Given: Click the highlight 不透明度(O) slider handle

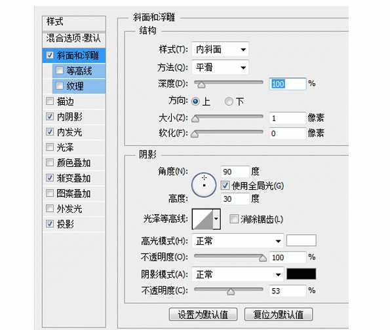Looking at the screenshot, I should (263, 259).
